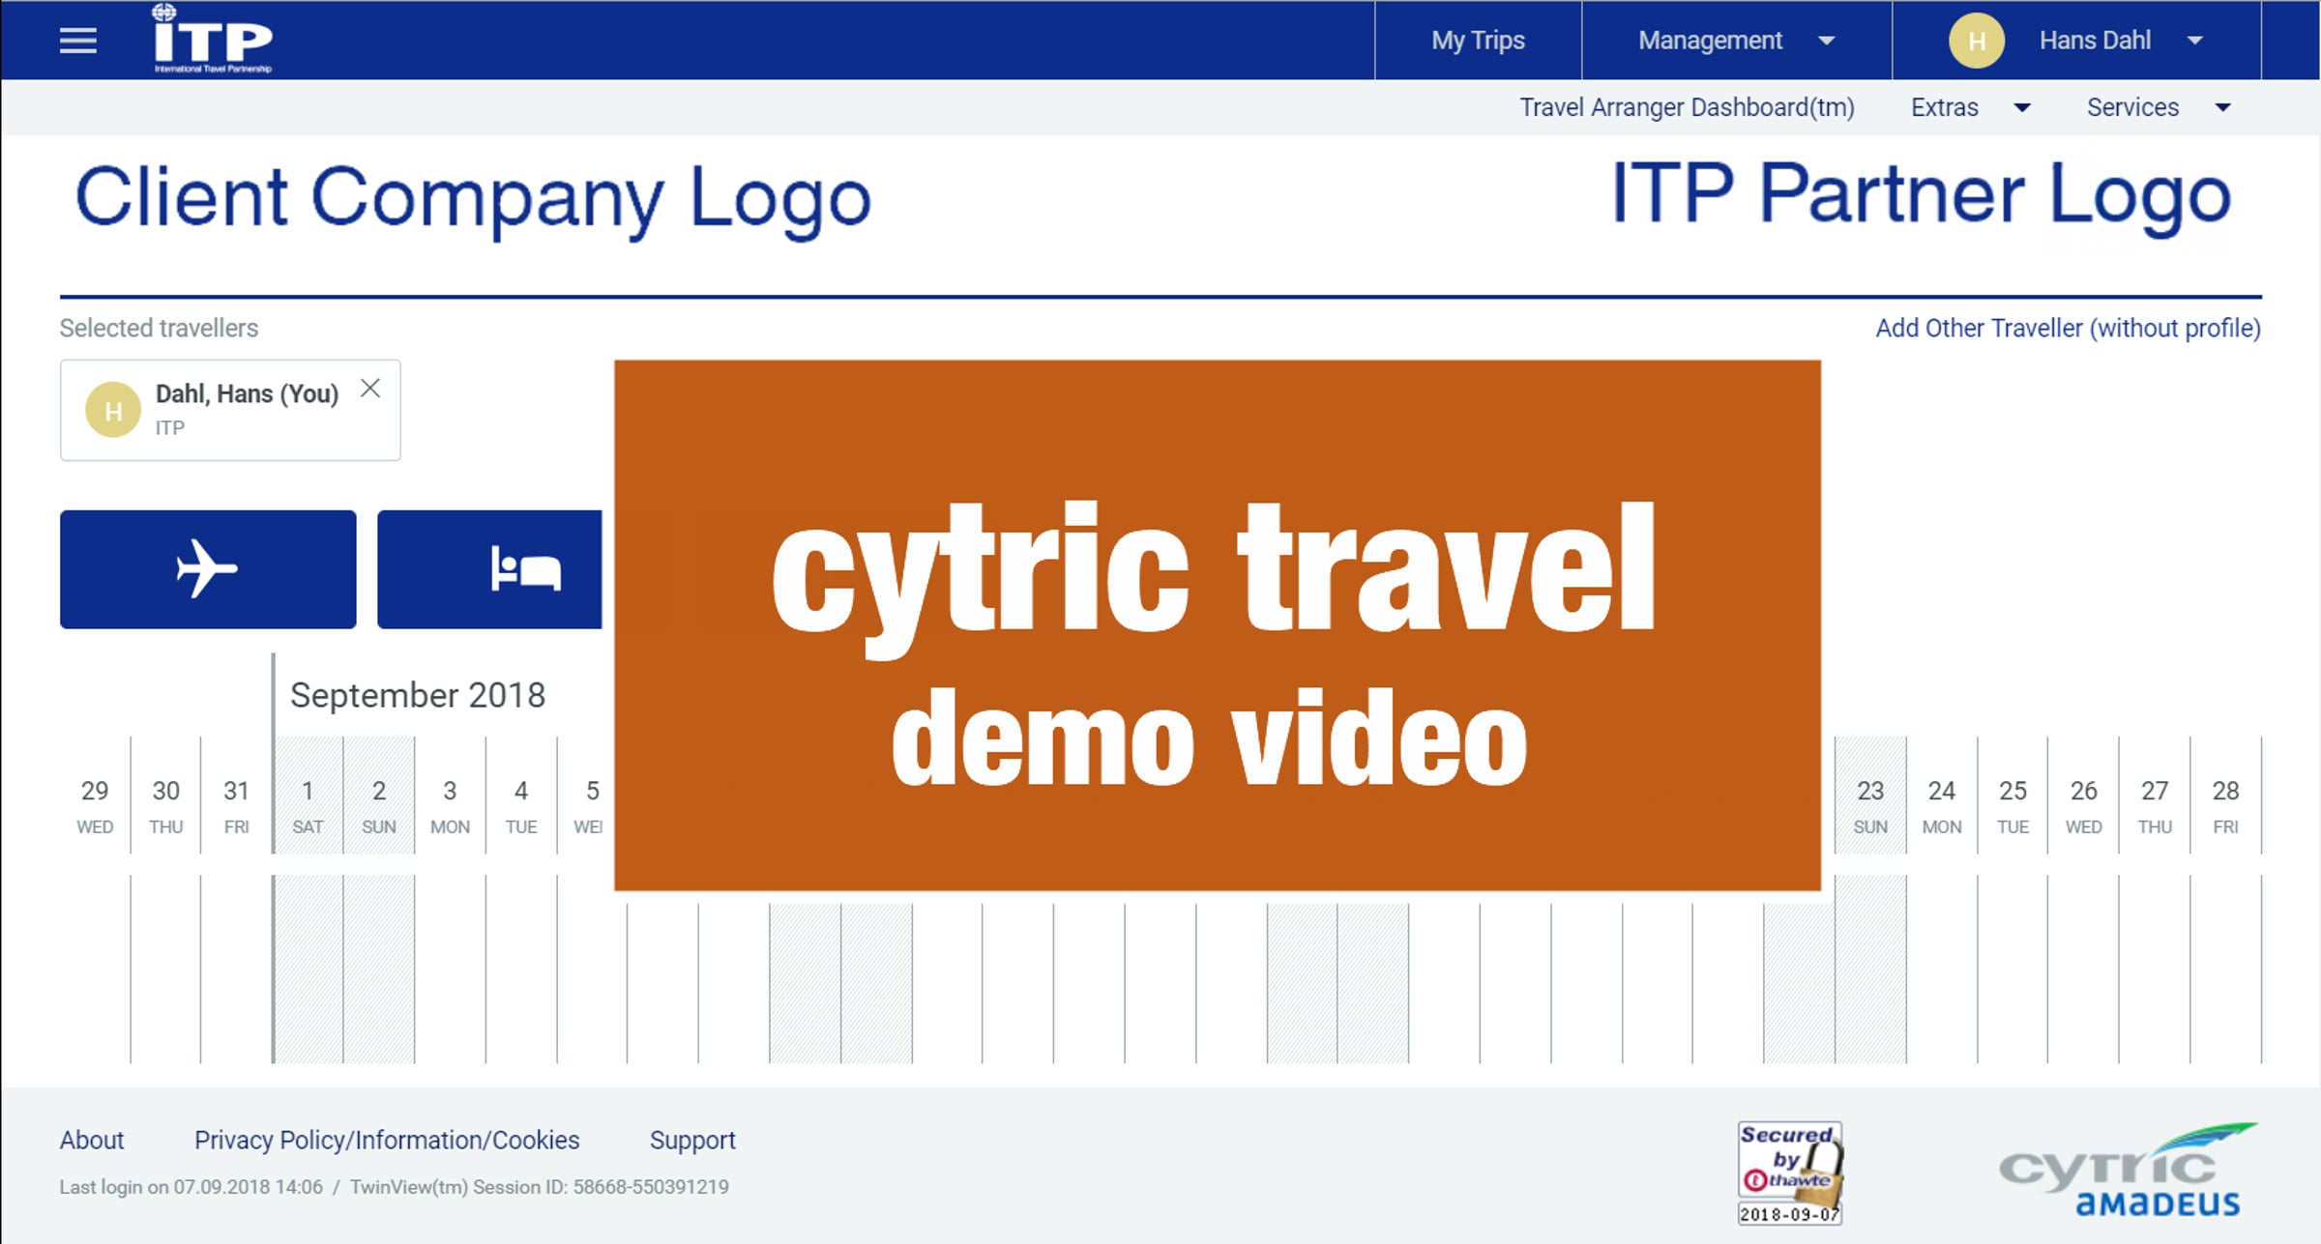Start a hotel booking with bed icon

click(489, 569)
